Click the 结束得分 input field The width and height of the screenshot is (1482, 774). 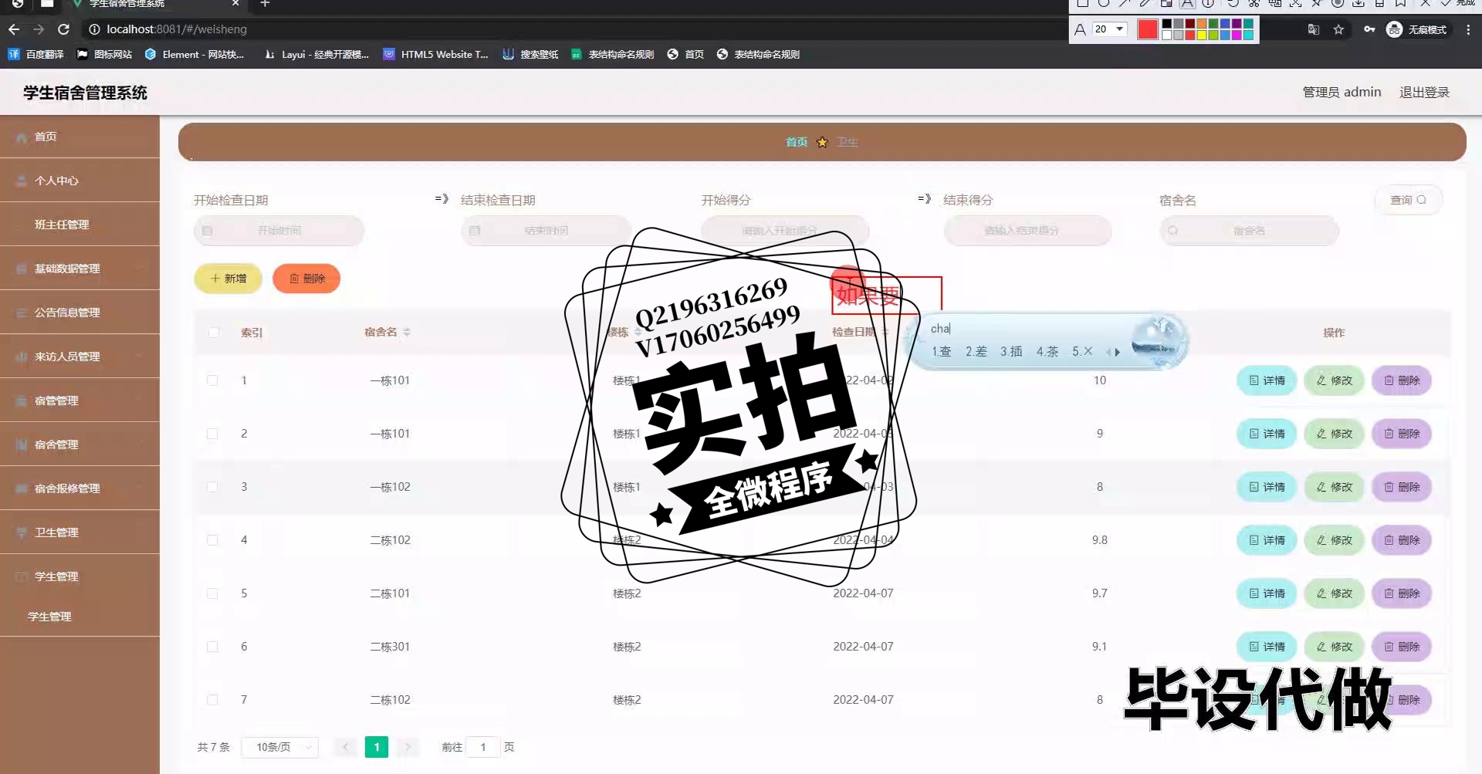pyautogui.click(x=1027, y=231)
